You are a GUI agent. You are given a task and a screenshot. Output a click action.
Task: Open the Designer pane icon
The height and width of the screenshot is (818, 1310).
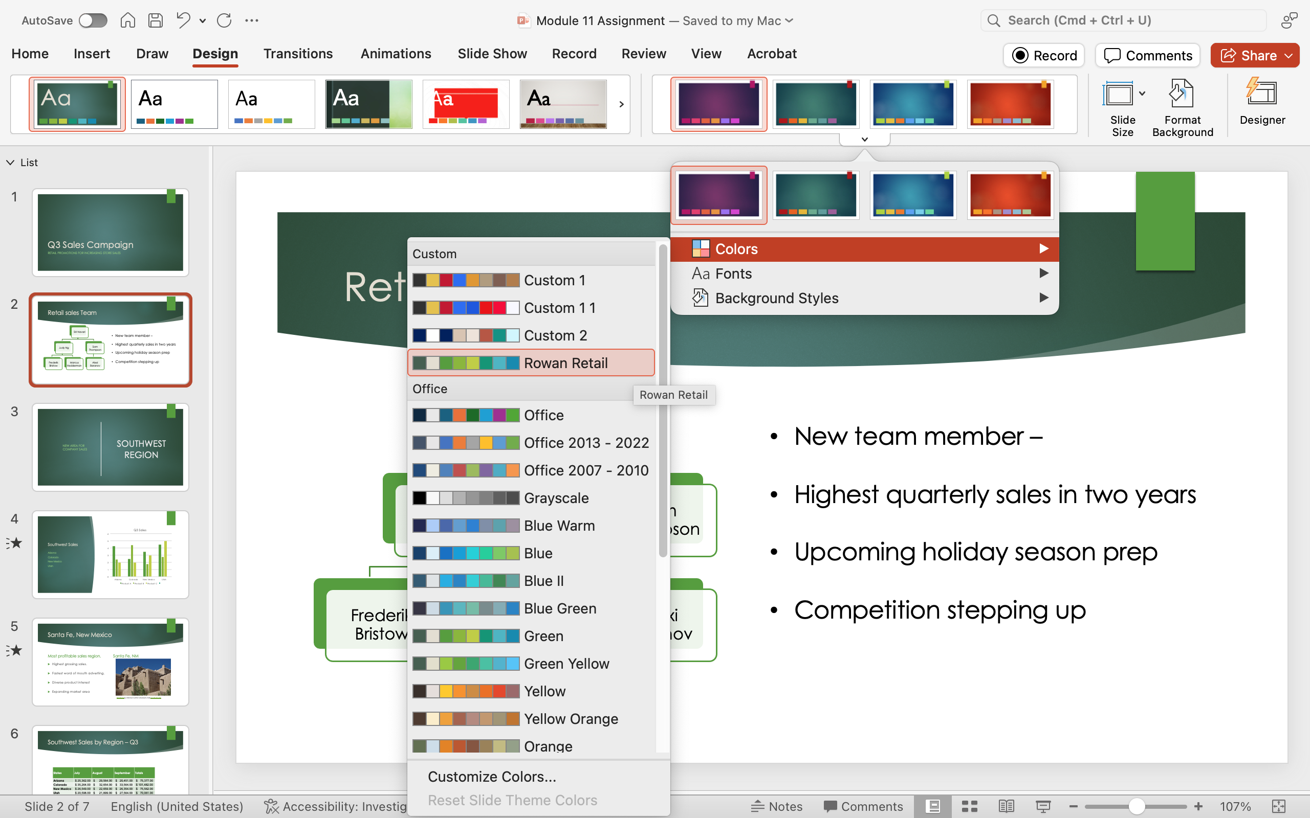click(x=1262, y=92)
